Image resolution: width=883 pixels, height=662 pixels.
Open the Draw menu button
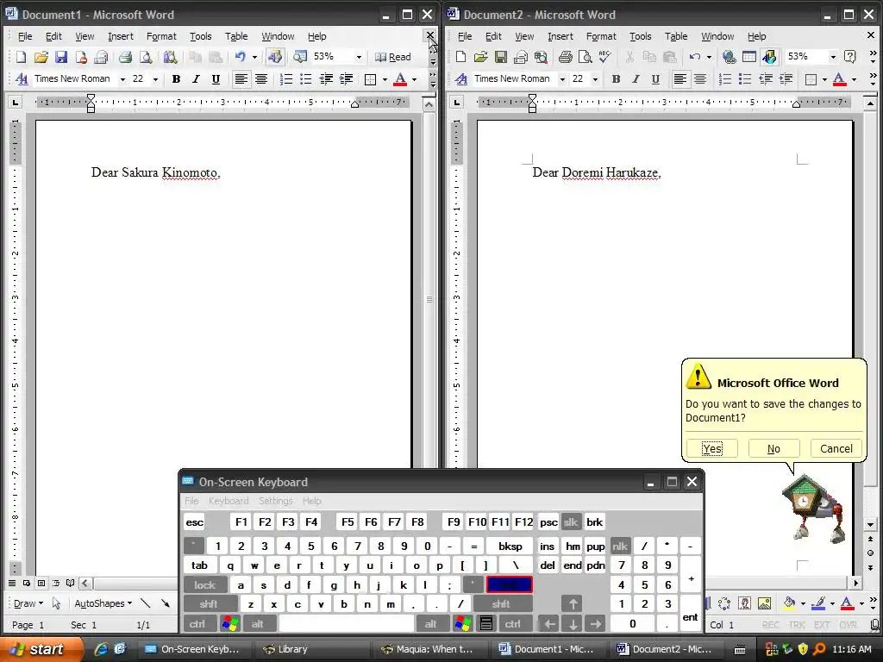tap(28, 603)
